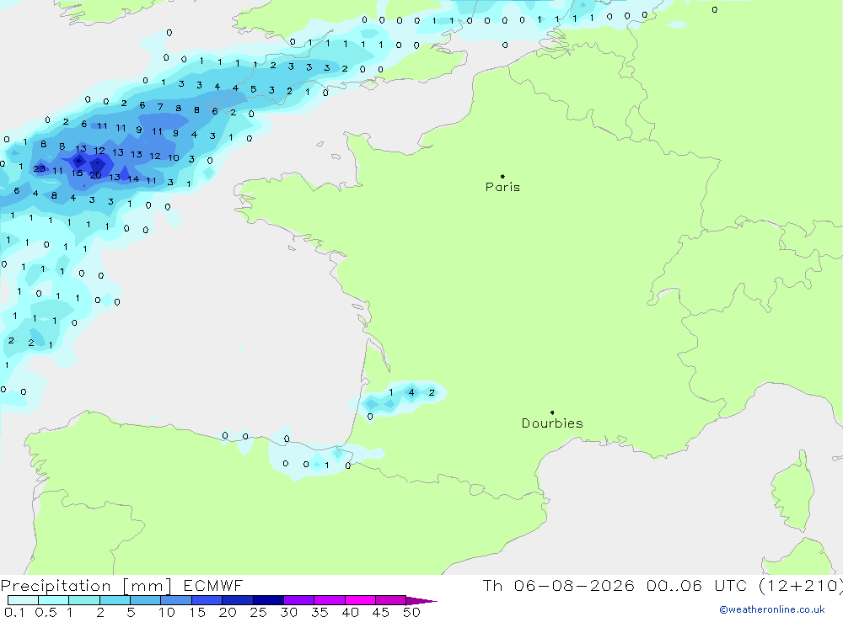The image size is (843, 617).
Task: Select the Dourbies location dot marker
Action: 552,412
